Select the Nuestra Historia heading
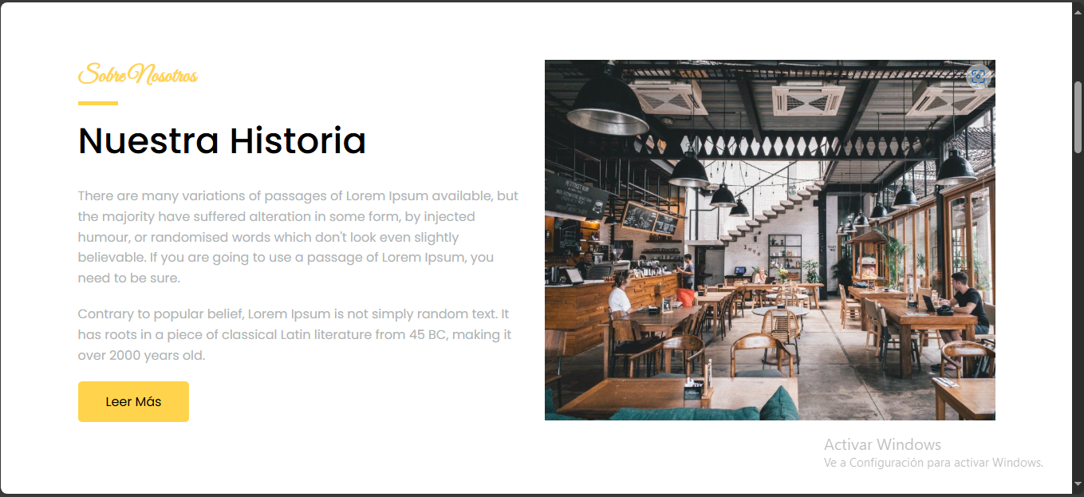The image size is (1084, 497). point(222,140)
